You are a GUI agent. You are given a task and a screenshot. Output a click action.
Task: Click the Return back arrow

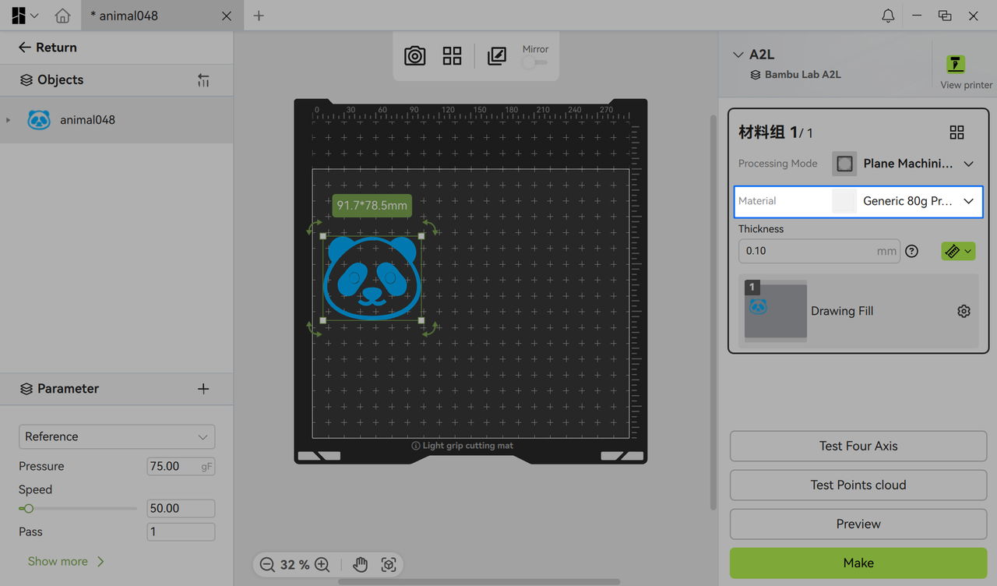tap(25, 48)
